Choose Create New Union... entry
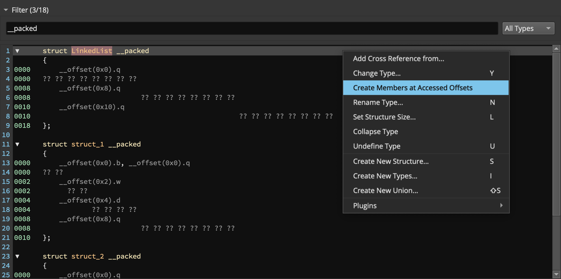The image size is (561, 279). pos(385,191)
